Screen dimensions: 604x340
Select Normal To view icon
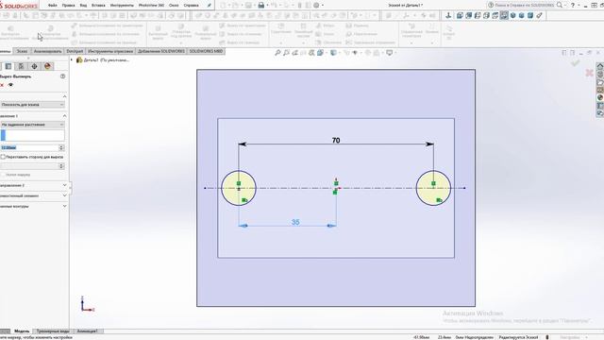pyautogui.click(x=448, y=15)
